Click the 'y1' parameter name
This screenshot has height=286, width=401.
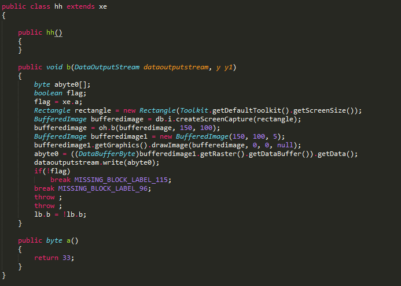click(x=229, y=68)
